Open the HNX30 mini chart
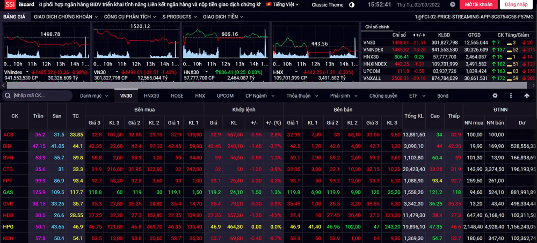The height and width of the screenshot is (243, 537). click(226, 42)
